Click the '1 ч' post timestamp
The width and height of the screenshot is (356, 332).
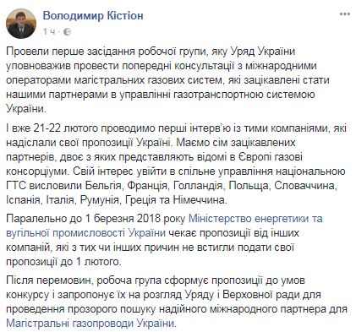49,31
